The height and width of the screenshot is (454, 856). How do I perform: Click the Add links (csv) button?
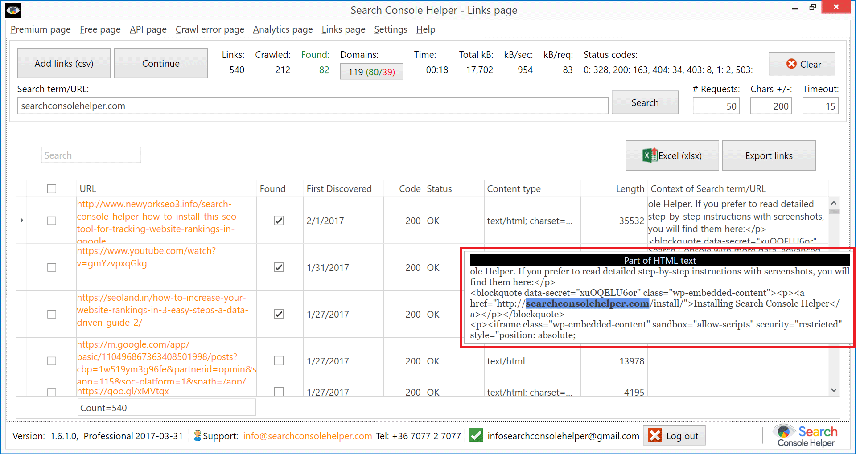[x=64, y=63]
